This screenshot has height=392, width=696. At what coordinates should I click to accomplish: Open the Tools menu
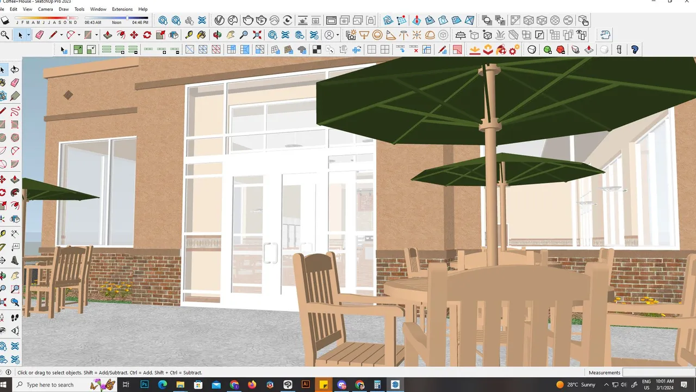(79, 9)
